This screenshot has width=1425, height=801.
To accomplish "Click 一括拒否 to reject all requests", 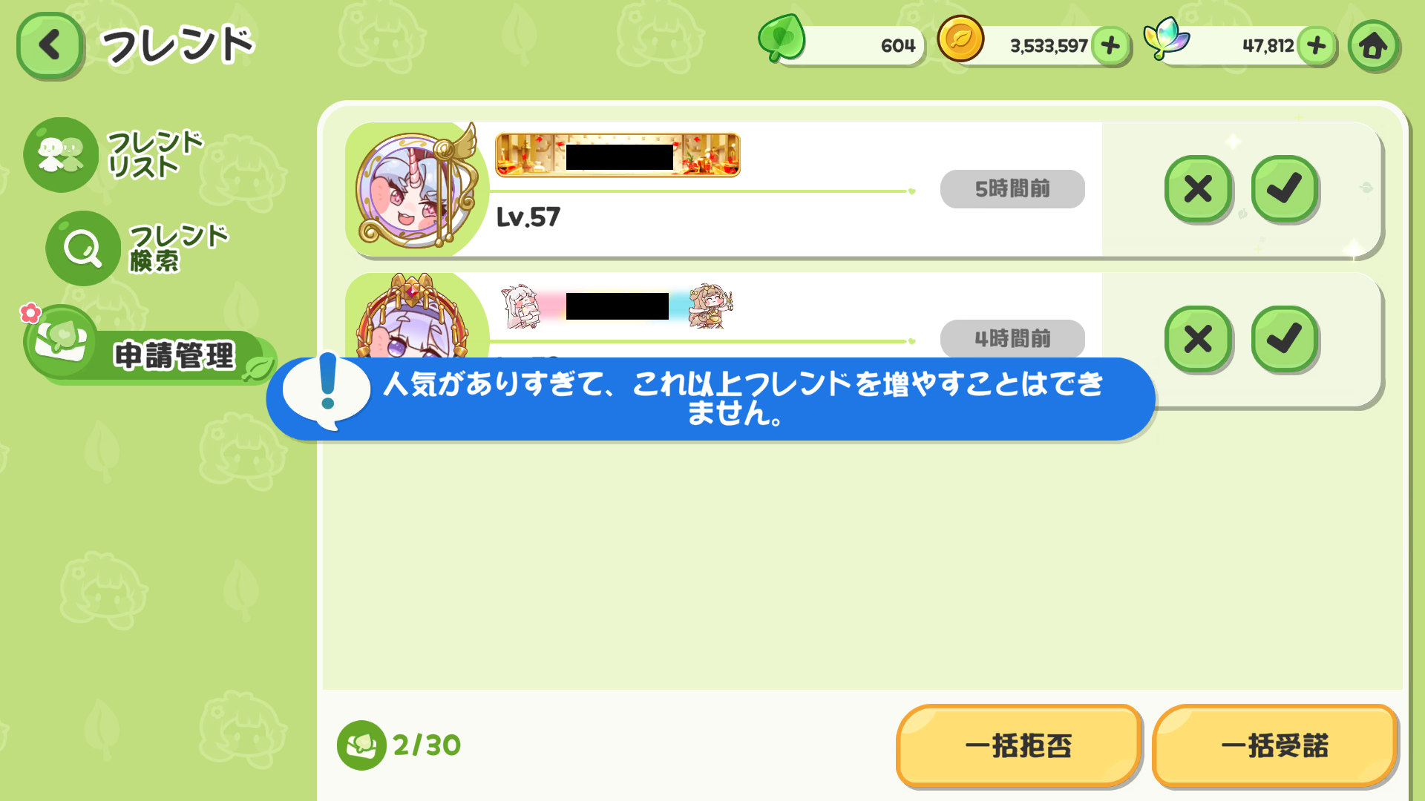I will tap(1018, 745).
